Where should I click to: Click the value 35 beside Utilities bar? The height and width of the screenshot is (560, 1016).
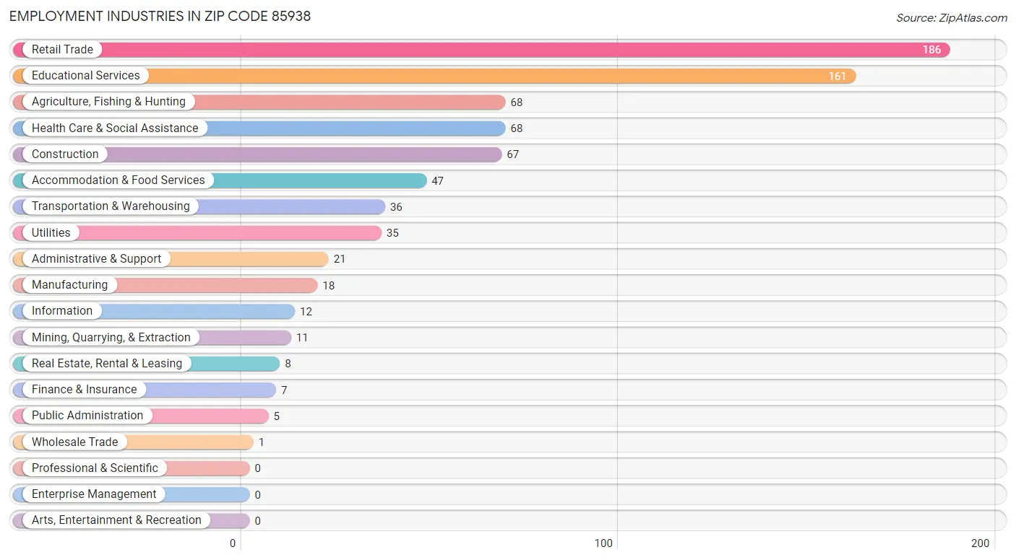point(392,233)
